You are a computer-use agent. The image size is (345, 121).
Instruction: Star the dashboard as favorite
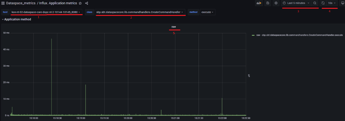coord(80,3)
